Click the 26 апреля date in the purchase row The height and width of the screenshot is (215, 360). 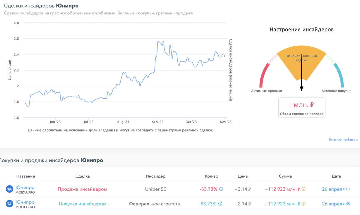333,204
